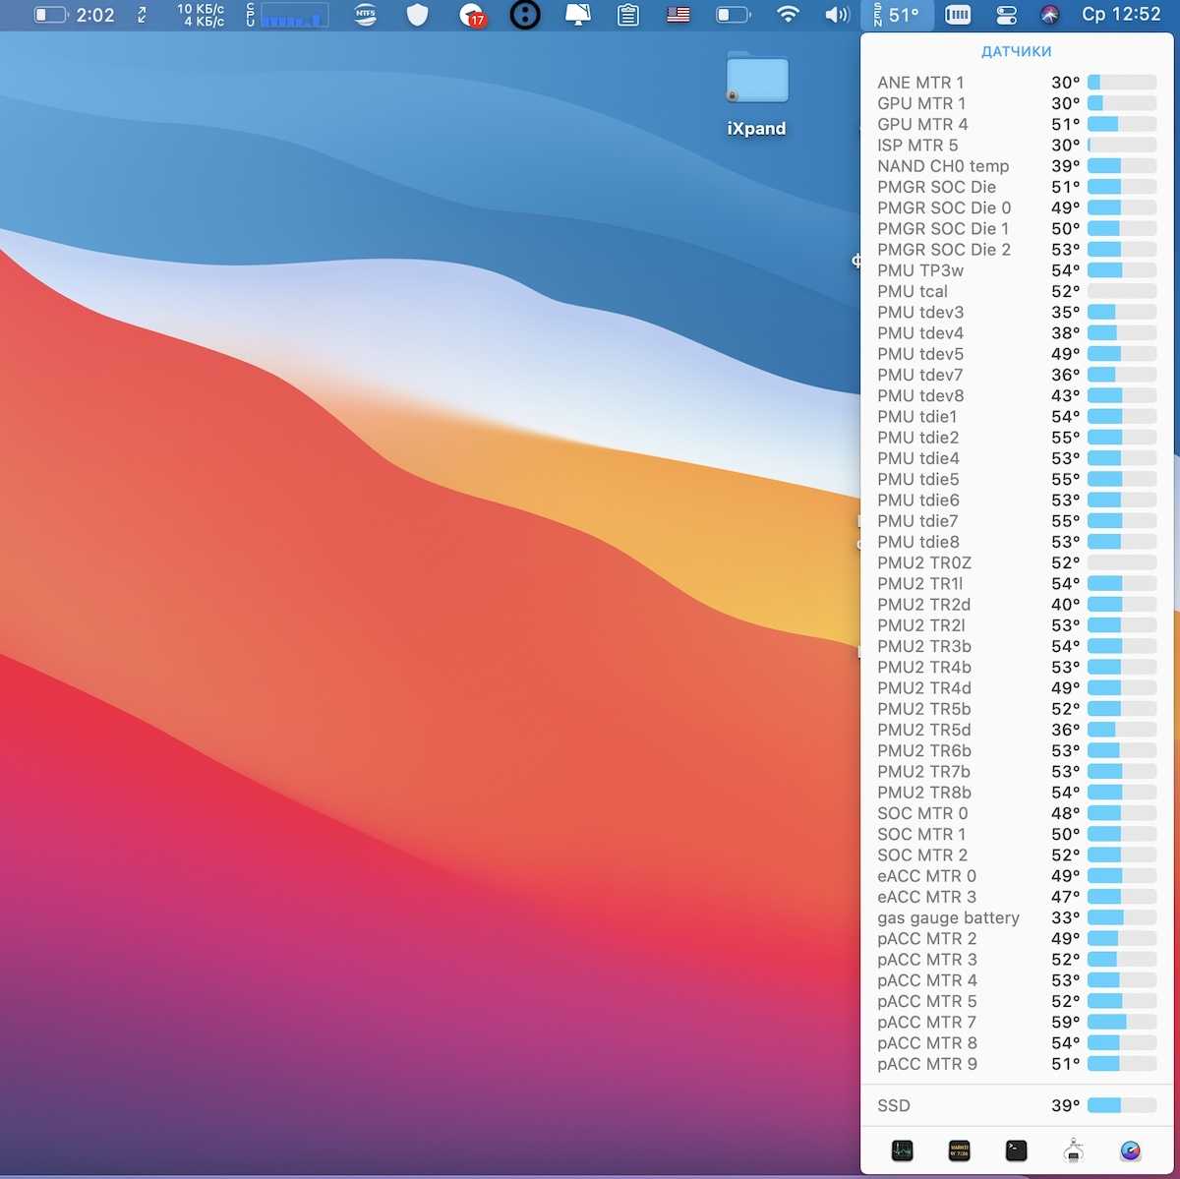1180x1179 pixels.
Task: Expand the network speed KB/s menu
Action: coord(201,15)
